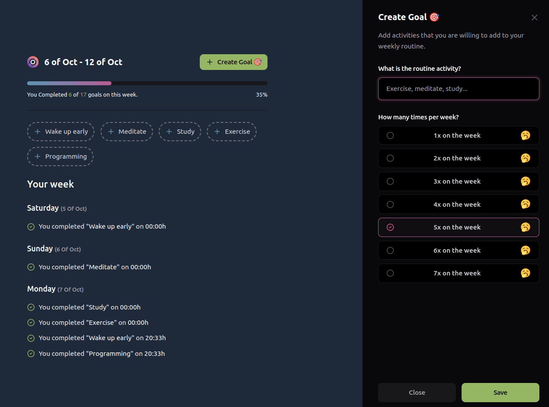Click the sleepy face emoji on the 1x row

(x=525, y=135)
